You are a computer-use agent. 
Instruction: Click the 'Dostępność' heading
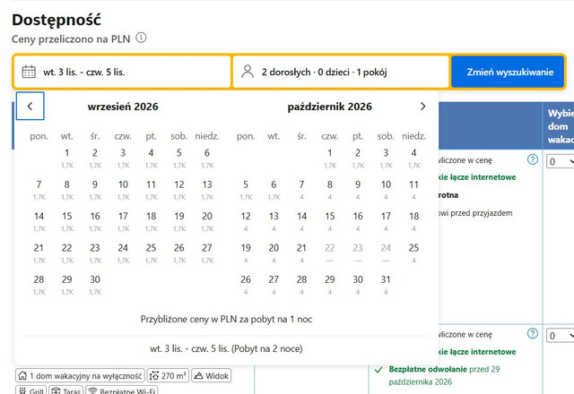pos(57,20)
